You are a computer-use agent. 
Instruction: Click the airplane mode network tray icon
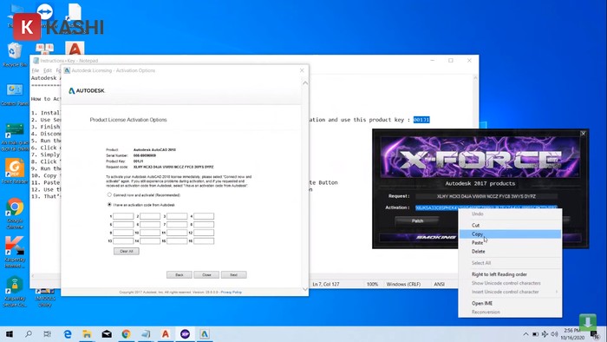pyautogui.click(x=545, y=334)
